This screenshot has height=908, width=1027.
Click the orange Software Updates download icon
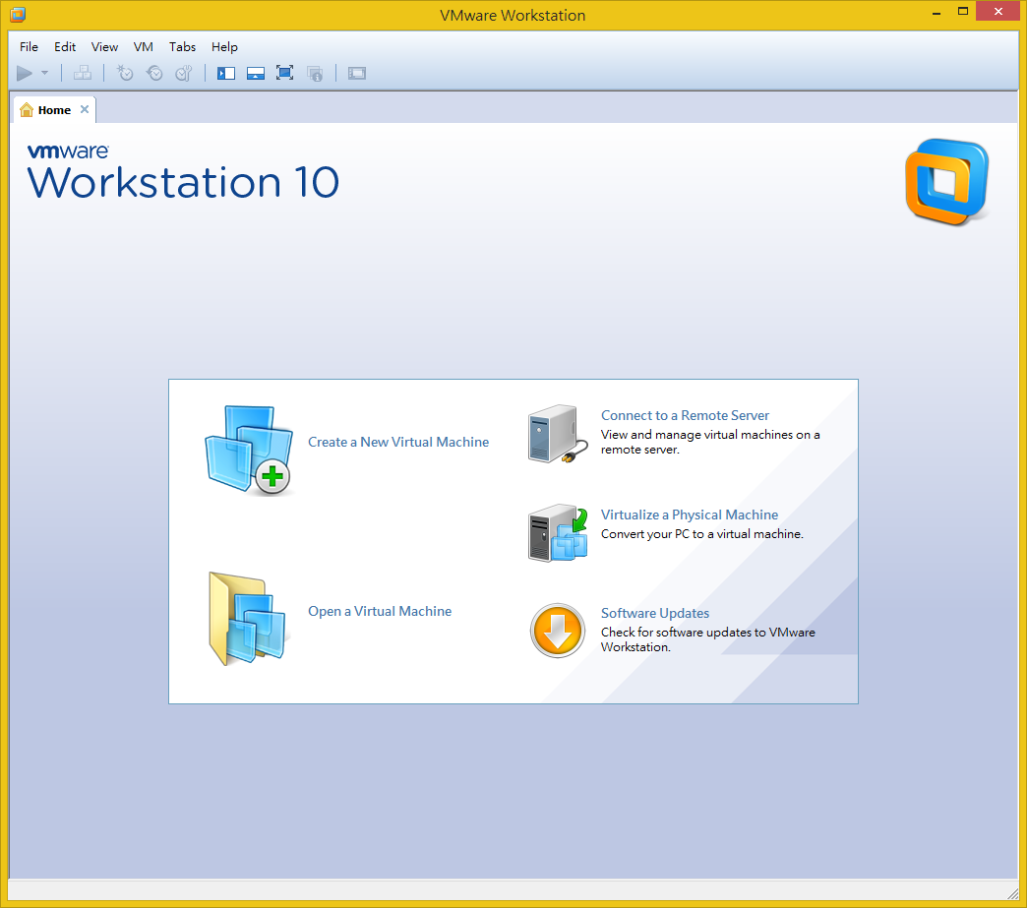(558, 631)
